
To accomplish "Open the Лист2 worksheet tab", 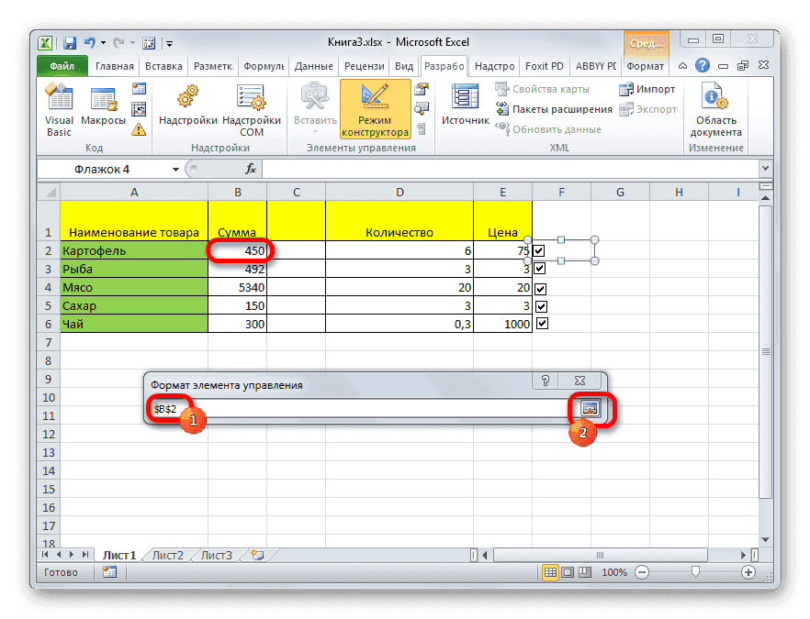I will [x=170, y=555].
